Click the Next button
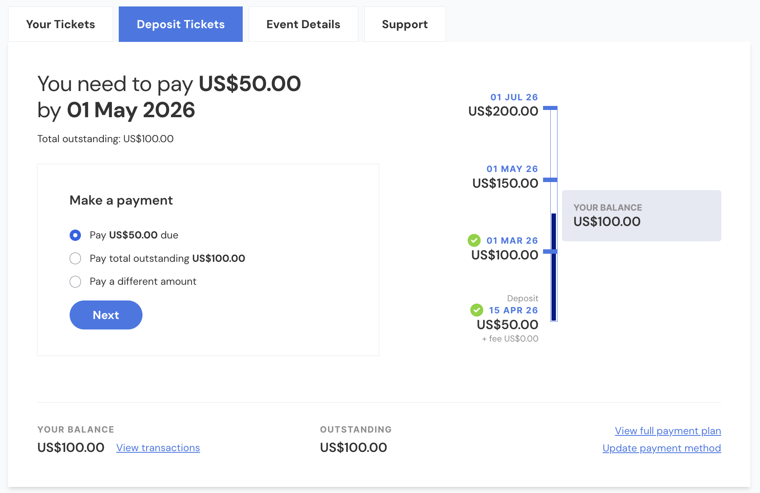Screen dimensions: 760x493 (106, 315)
